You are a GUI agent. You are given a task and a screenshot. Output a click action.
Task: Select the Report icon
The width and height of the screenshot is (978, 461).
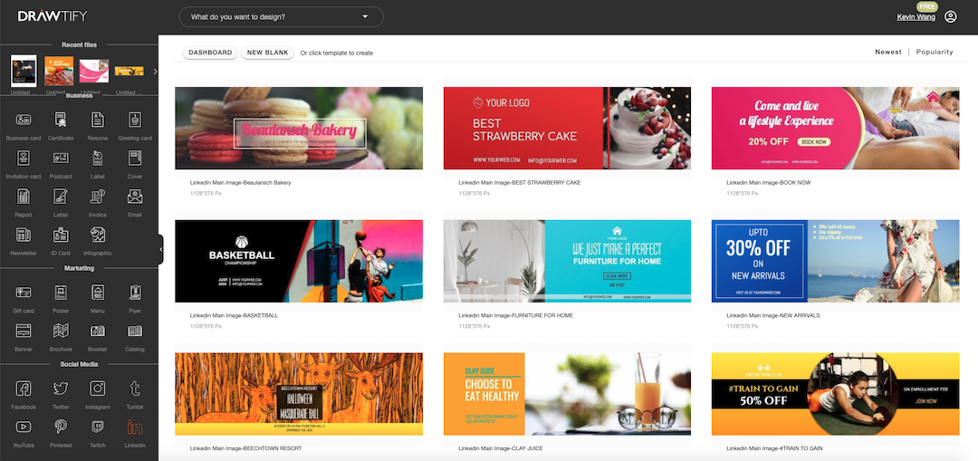tap(23, 197)
